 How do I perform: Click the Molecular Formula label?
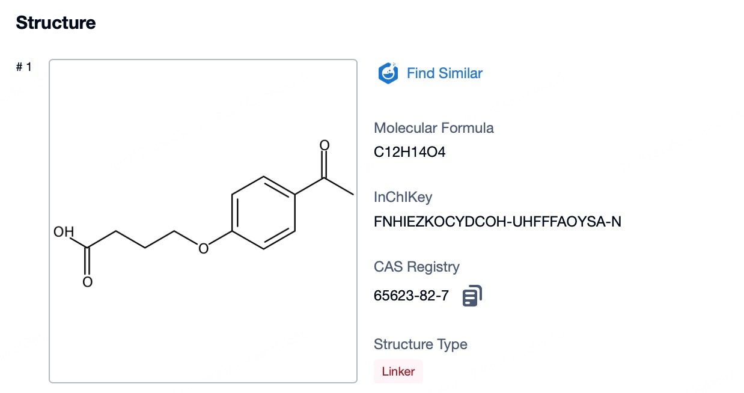433,128
